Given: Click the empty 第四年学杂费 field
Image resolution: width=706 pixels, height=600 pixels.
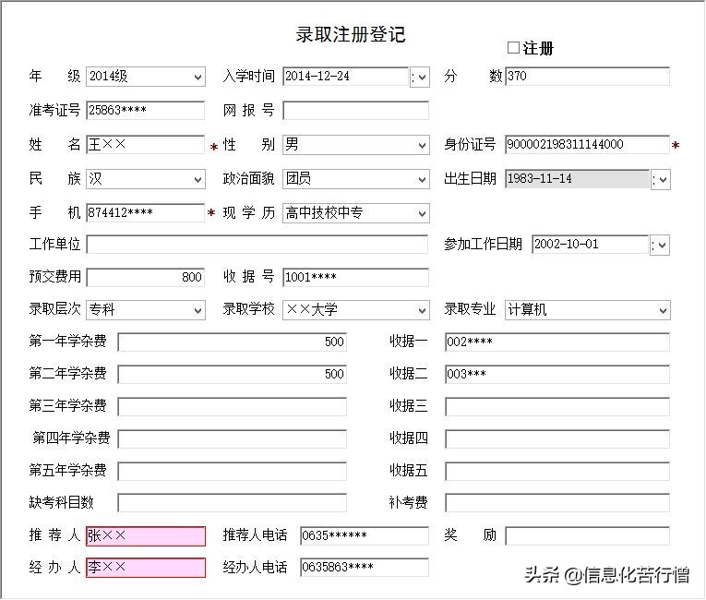Looking at the screenshot, I should [x=232, y=438].
